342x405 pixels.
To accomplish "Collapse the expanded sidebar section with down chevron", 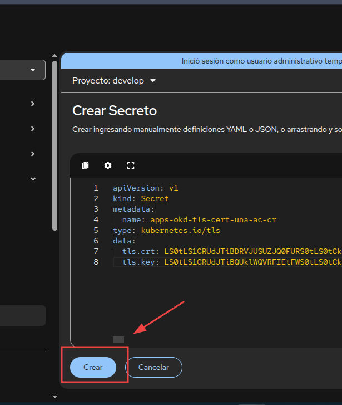I will coord(33,179).
